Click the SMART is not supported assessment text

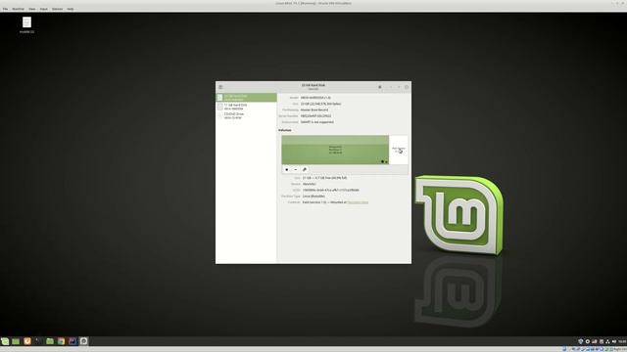coord(317,122)
